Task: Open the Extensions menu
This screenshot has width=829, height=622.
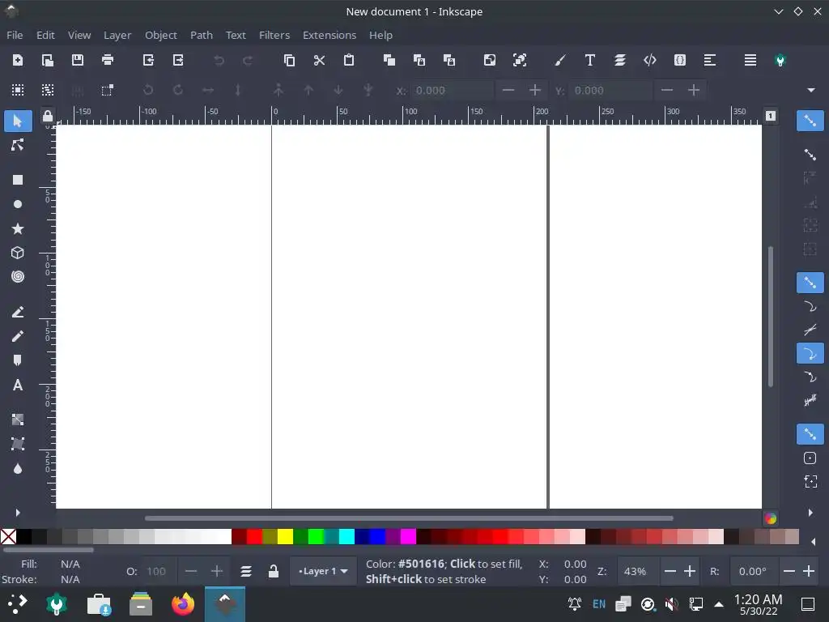Action: pyautogui.click(x=329, y=35)
